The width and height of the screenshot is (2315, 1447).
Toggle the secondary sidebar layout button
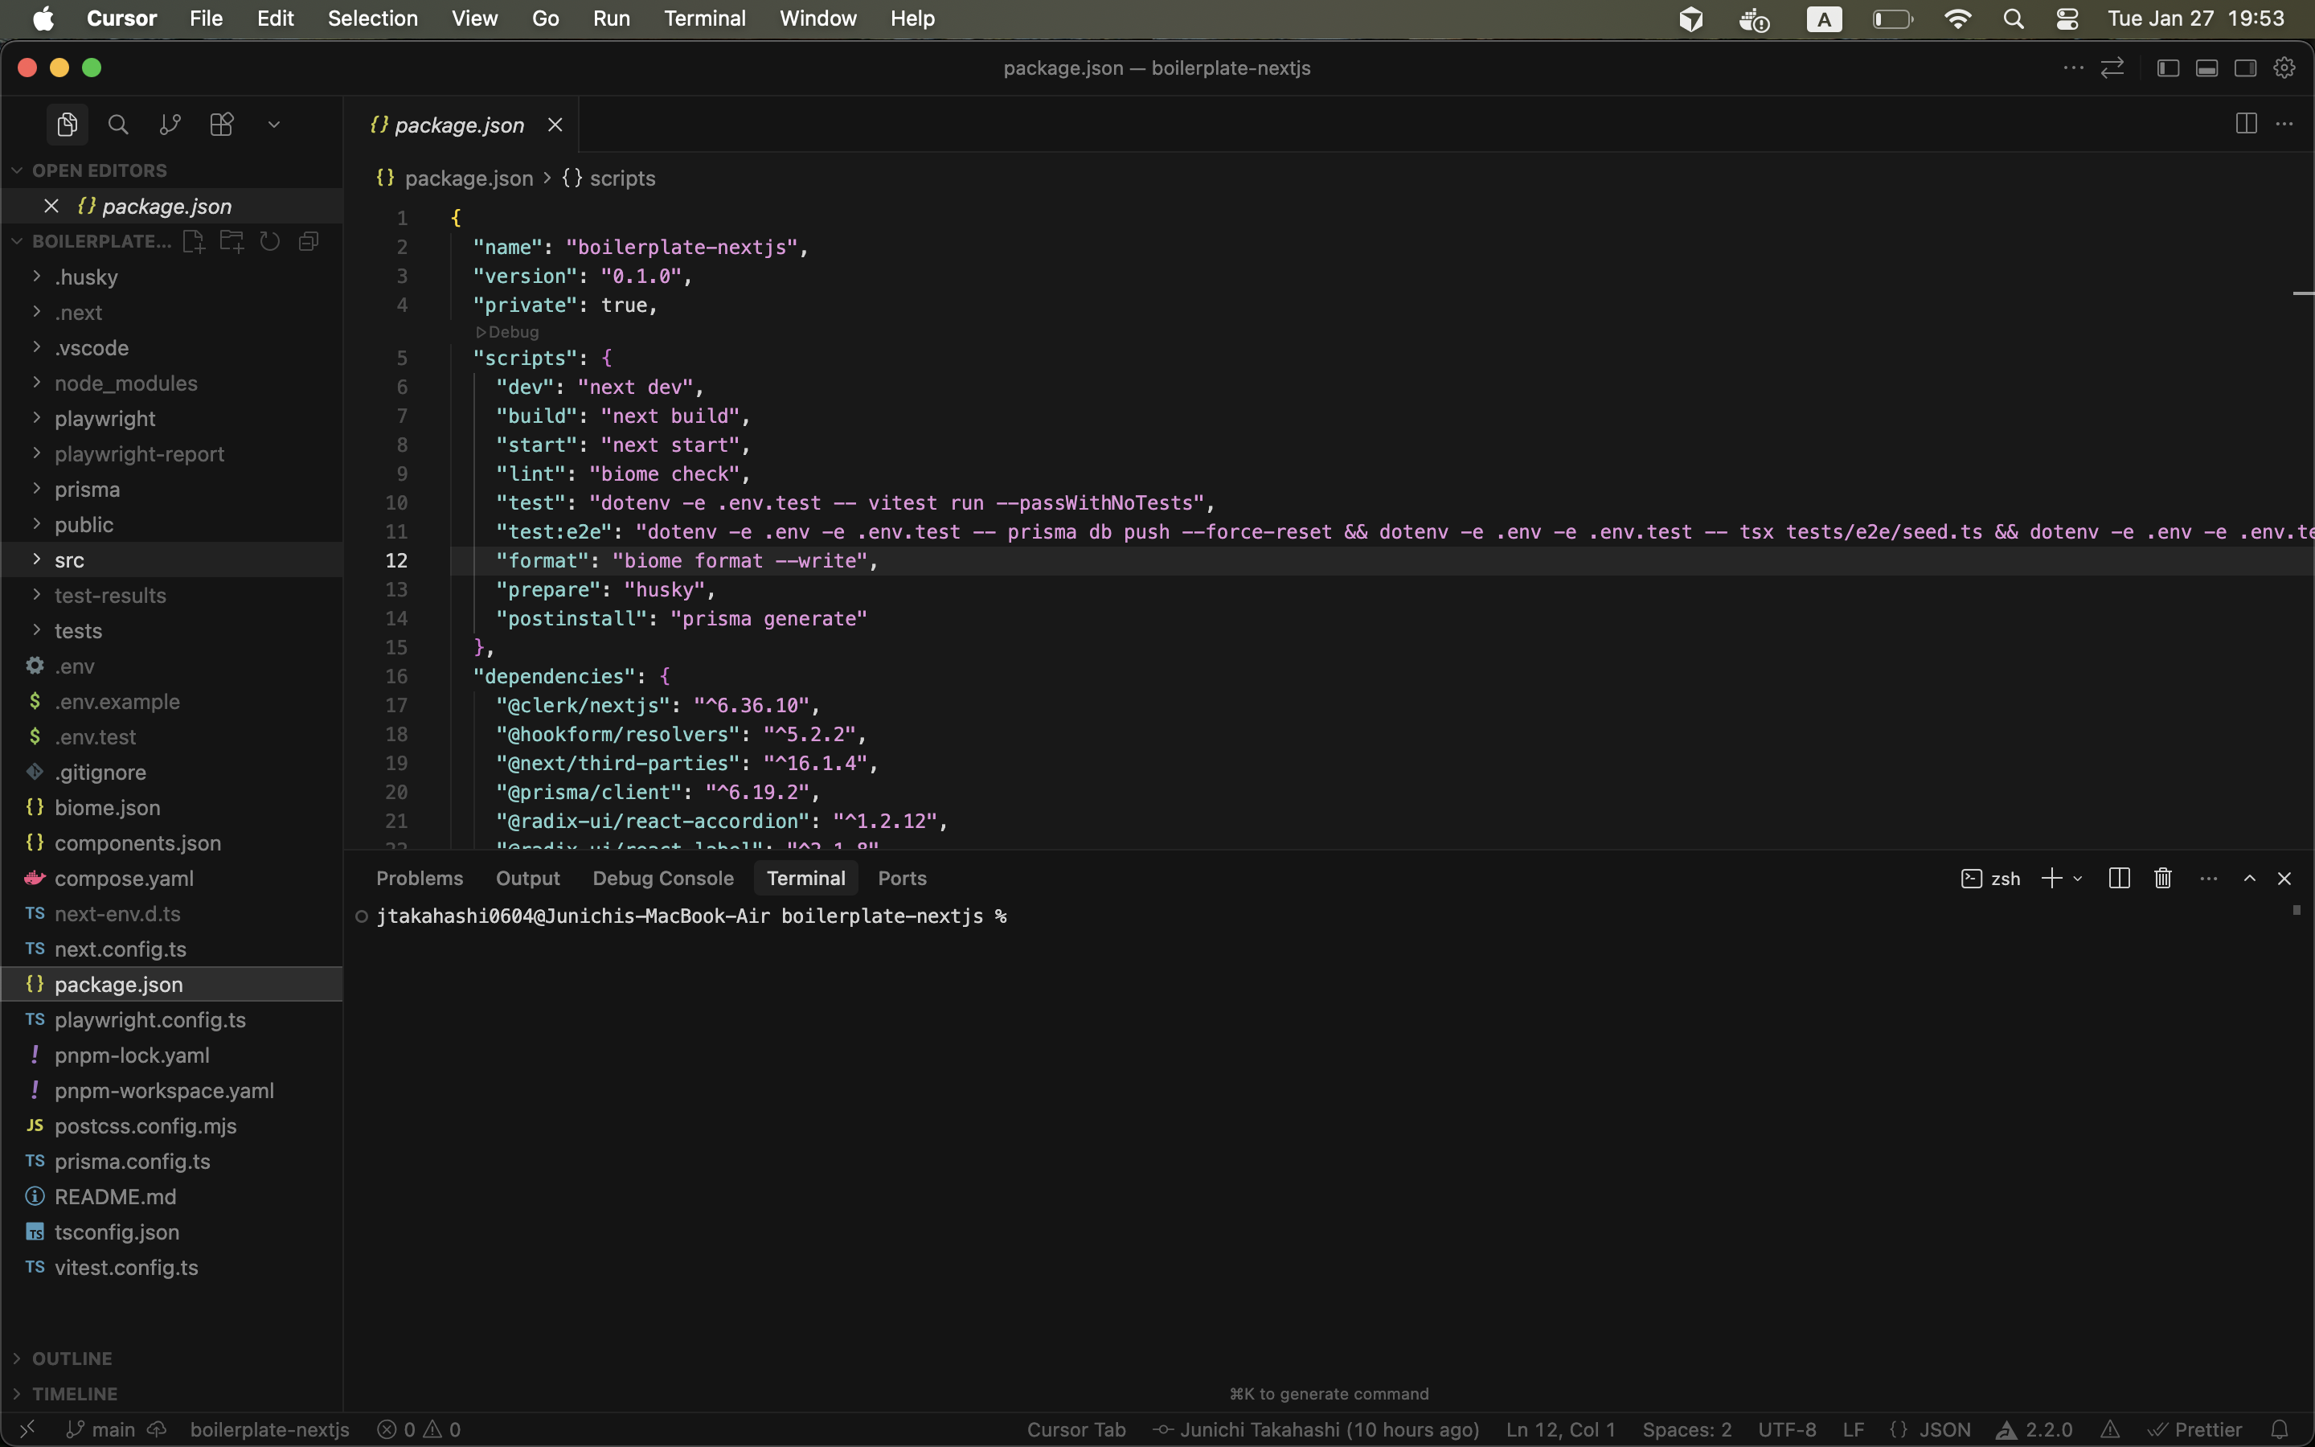click(x=2245, y=68)
